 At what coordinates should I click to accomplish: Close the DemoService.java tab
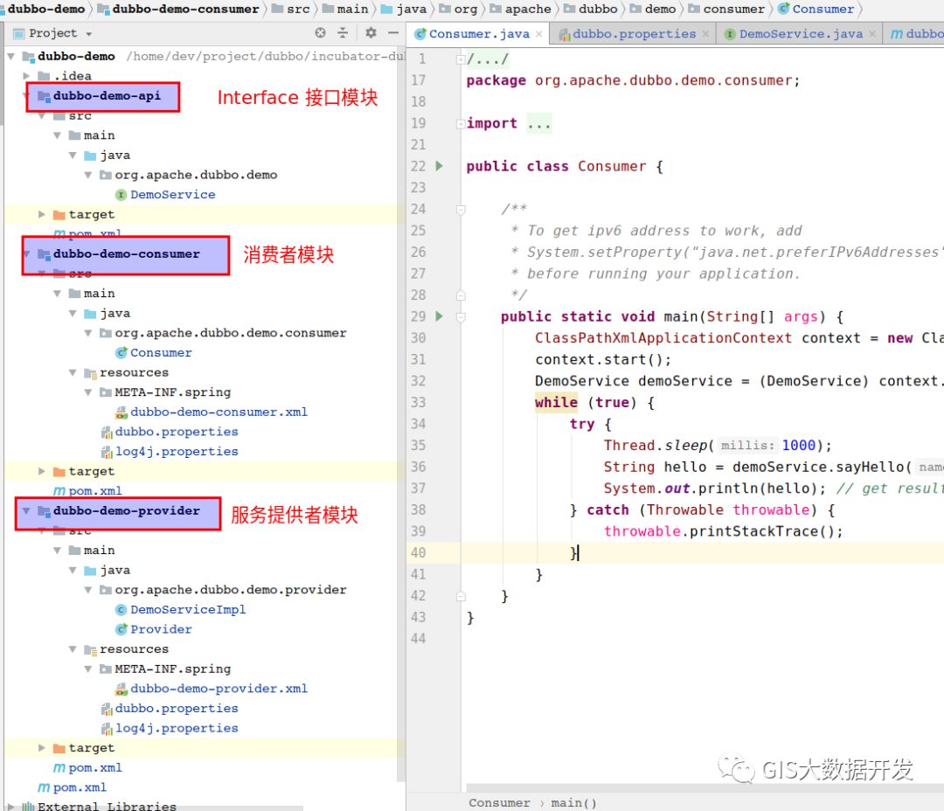click(x=871, y=34)
